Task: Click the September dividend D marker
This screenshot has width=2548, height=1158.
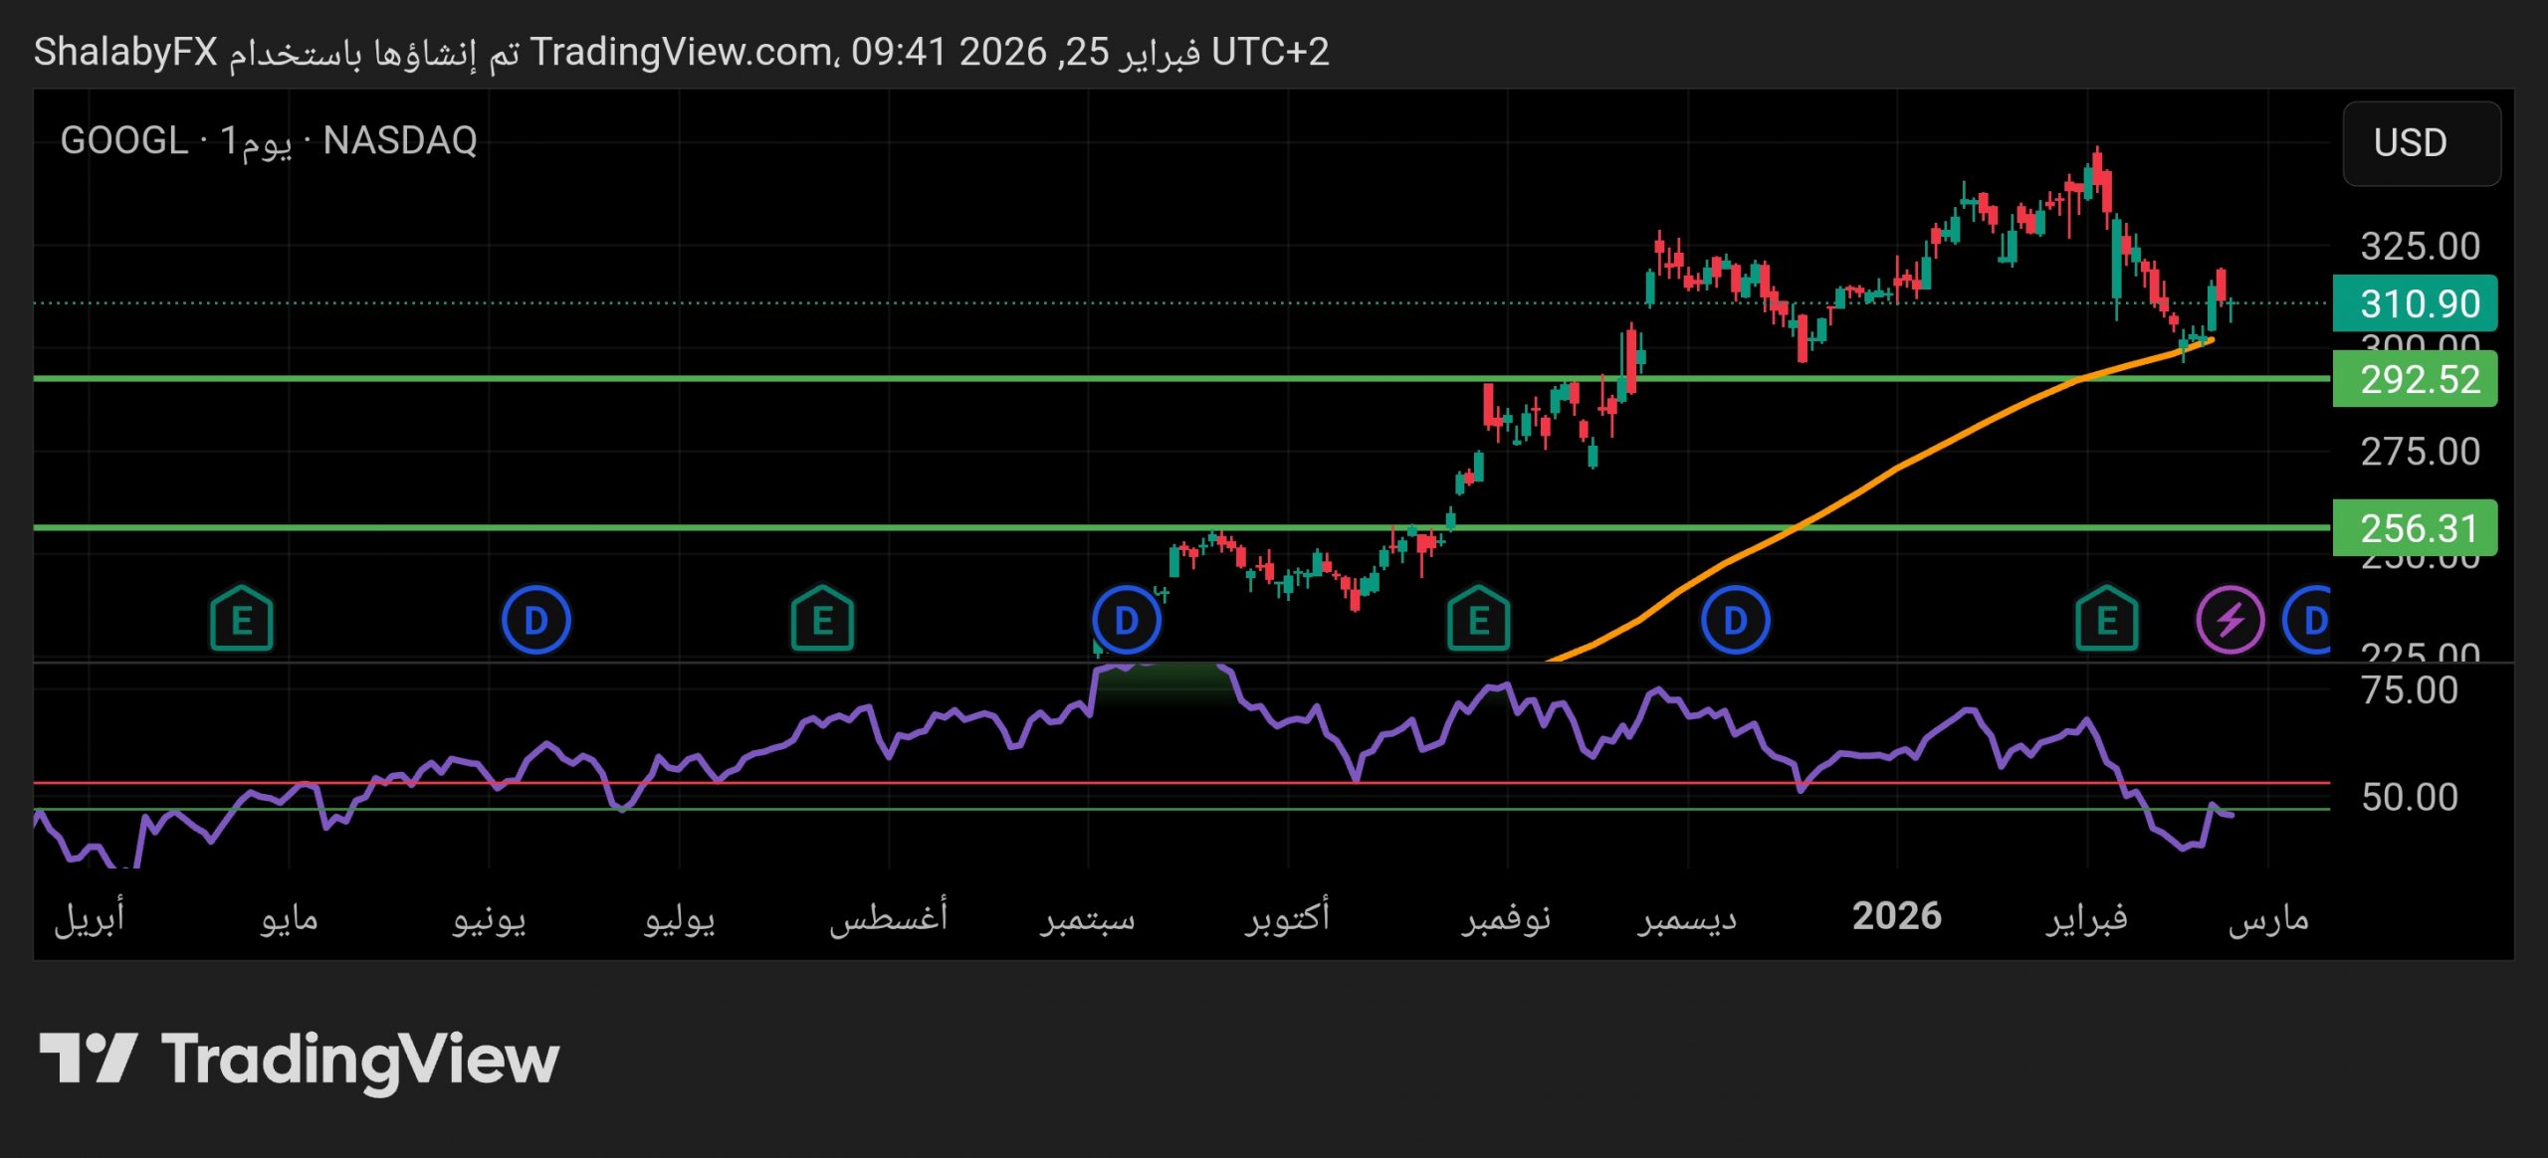Action: (x=1126, y=620)
